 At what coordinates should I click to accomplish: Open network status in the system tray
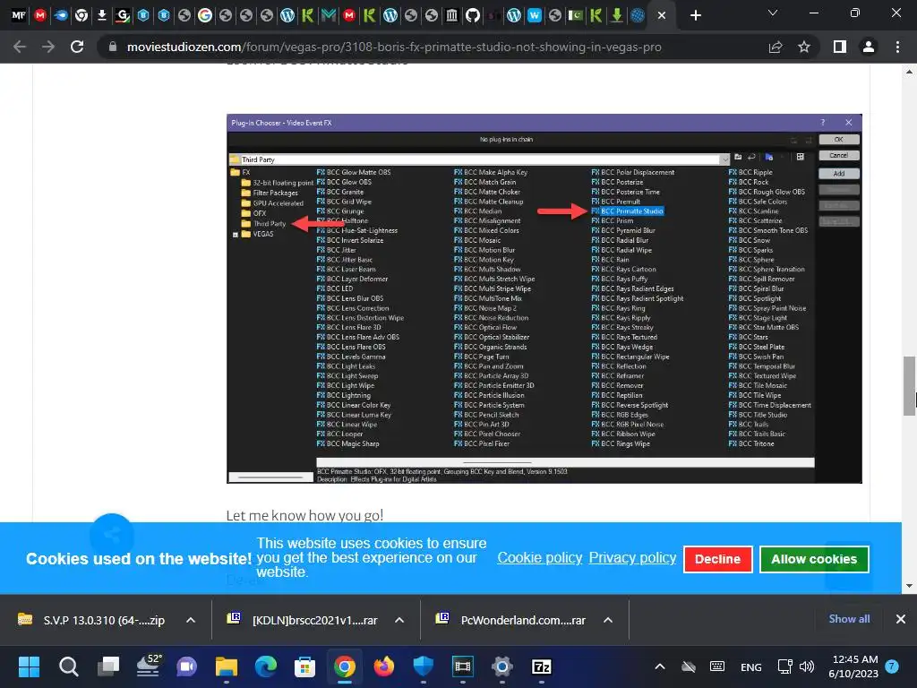pyautogui.click(x=784, y=666)
